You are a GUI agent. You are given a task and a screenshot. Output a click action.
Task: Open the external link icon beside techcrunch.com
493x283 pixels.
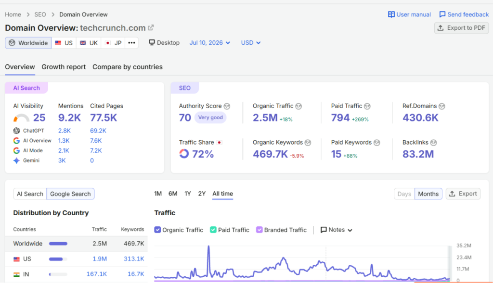point(151,27)
